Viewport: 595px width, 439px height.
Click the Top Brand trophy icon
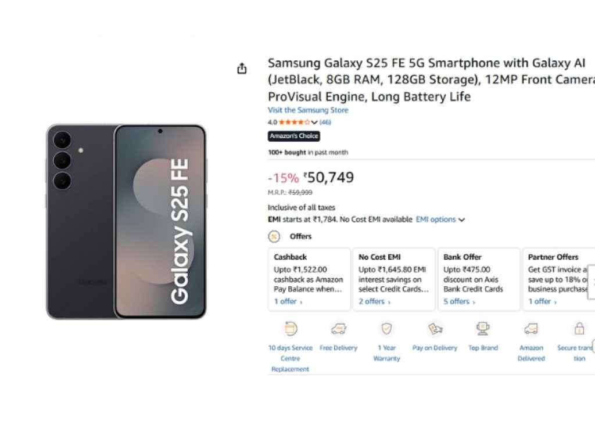[483, 328]
